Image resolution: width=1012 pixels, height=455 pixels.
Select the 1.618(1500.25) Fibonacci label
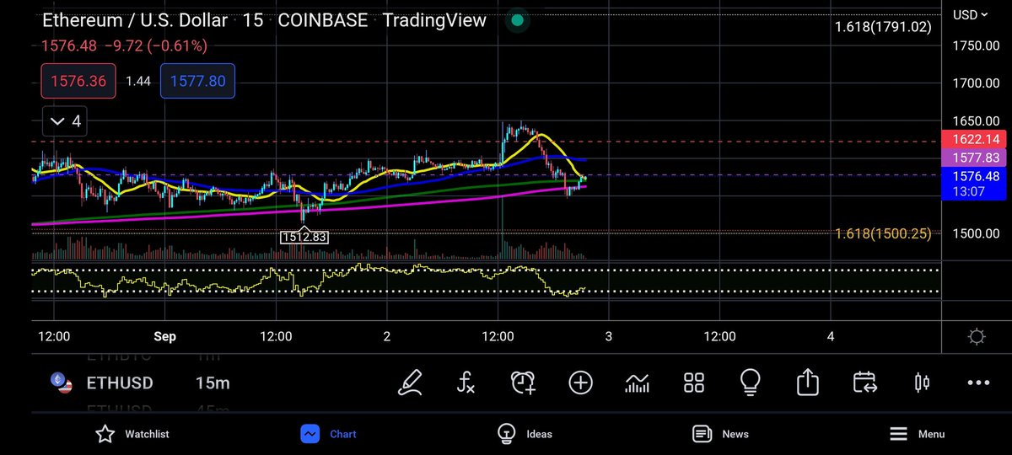pyautogui.click(x=883, y=233)
